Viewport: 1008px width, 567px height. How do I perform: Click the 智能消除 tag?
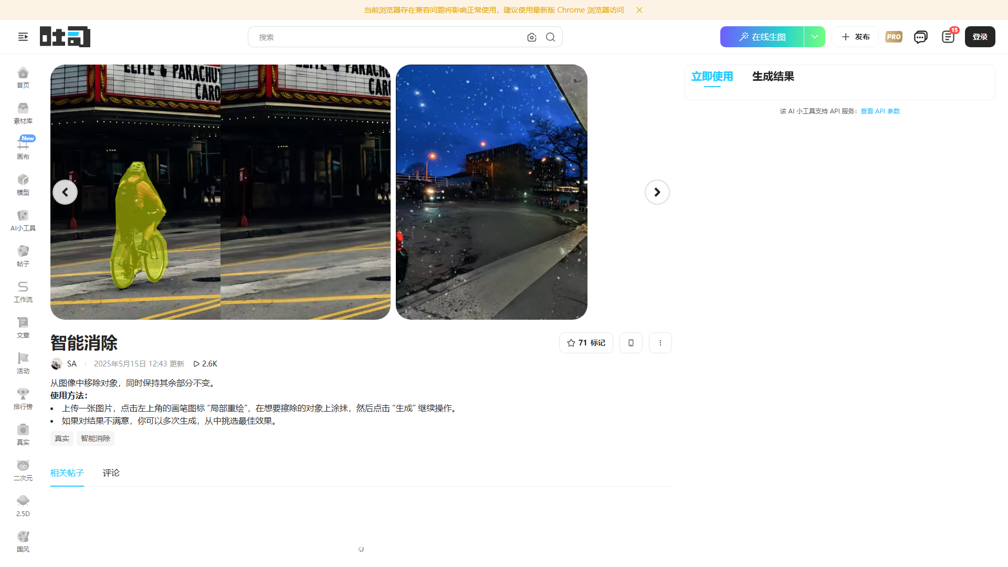click(96, 439)
